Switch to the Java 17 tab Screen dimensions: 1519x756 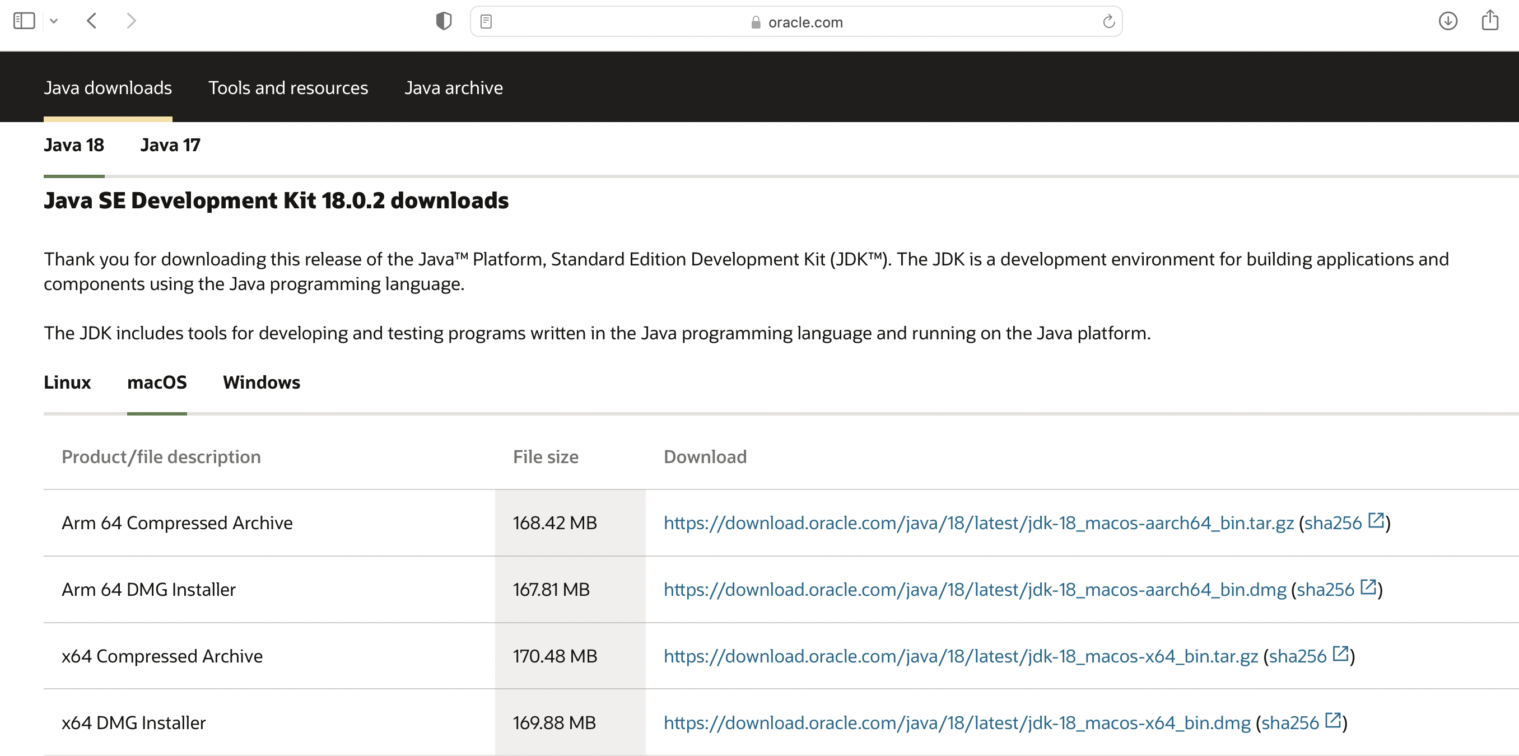pyautogui.click(x=170, y=145)
